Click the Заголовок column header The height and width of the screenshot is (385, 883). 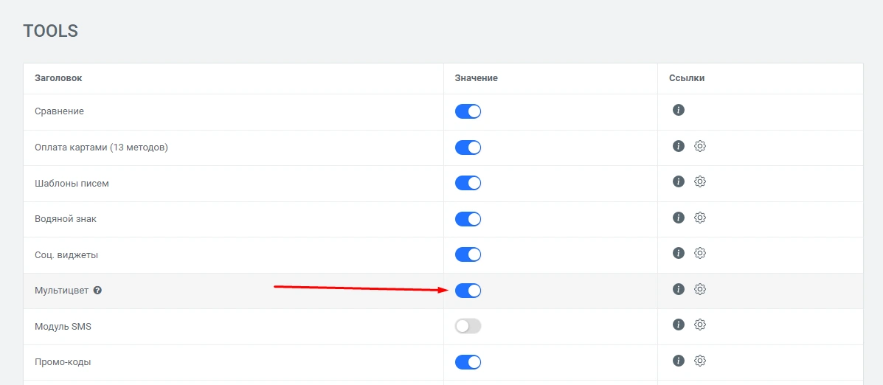[x=58, y=78]
